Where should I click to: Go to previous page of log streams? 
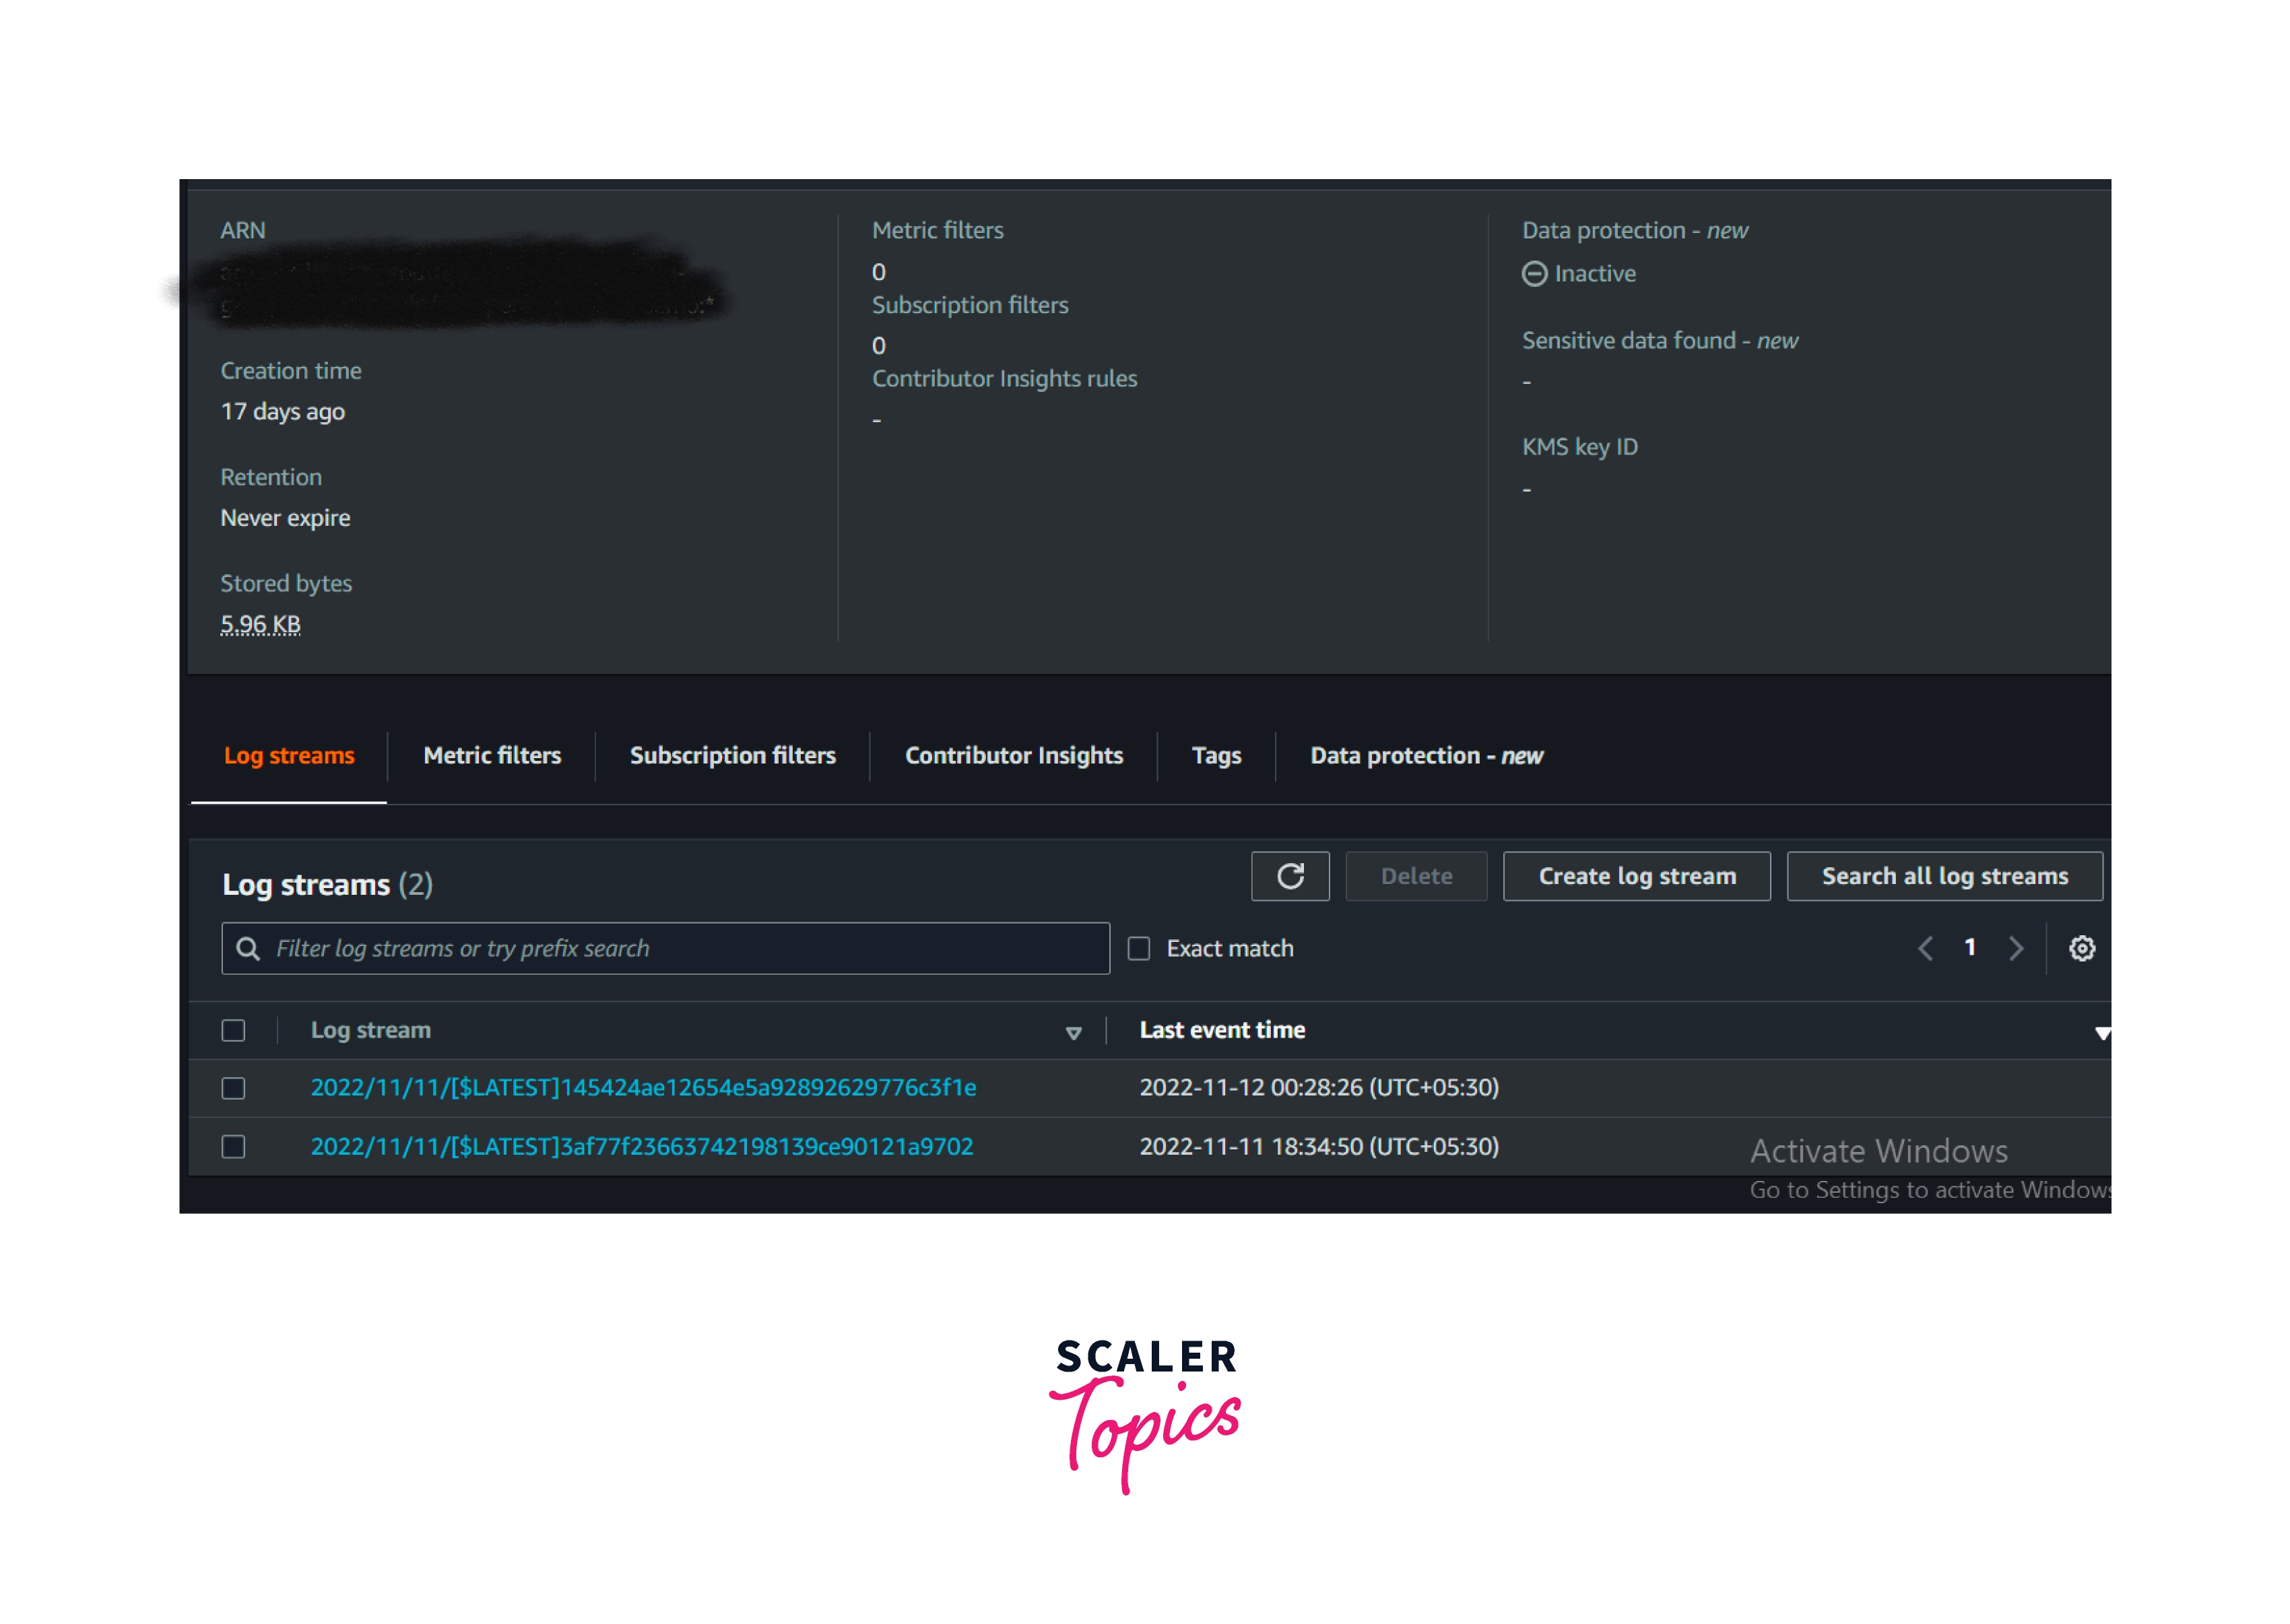1925,948
